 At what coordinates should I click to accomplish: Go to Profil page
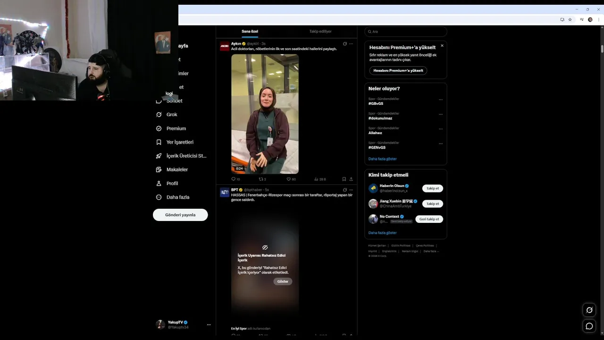(167, 183)
